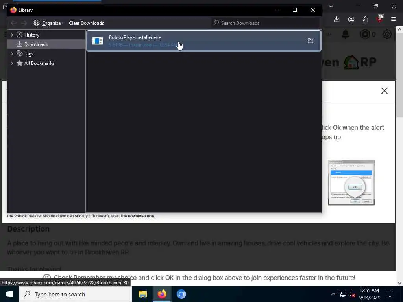403x302 pixels.
Task: Select RobloxPlayerInstaller.exe download entry
Action: point(203,41)
